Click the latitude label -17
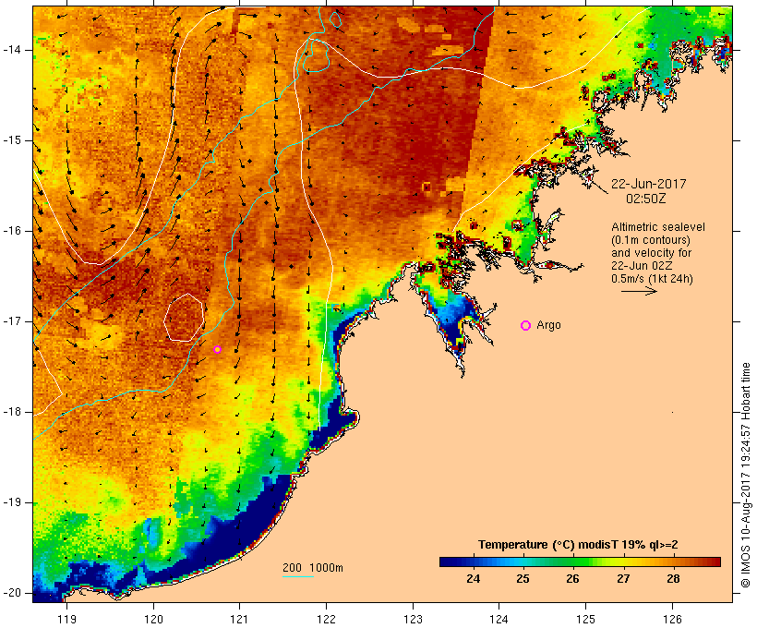This screenshot has width=757, height=628. click(12, 321)
